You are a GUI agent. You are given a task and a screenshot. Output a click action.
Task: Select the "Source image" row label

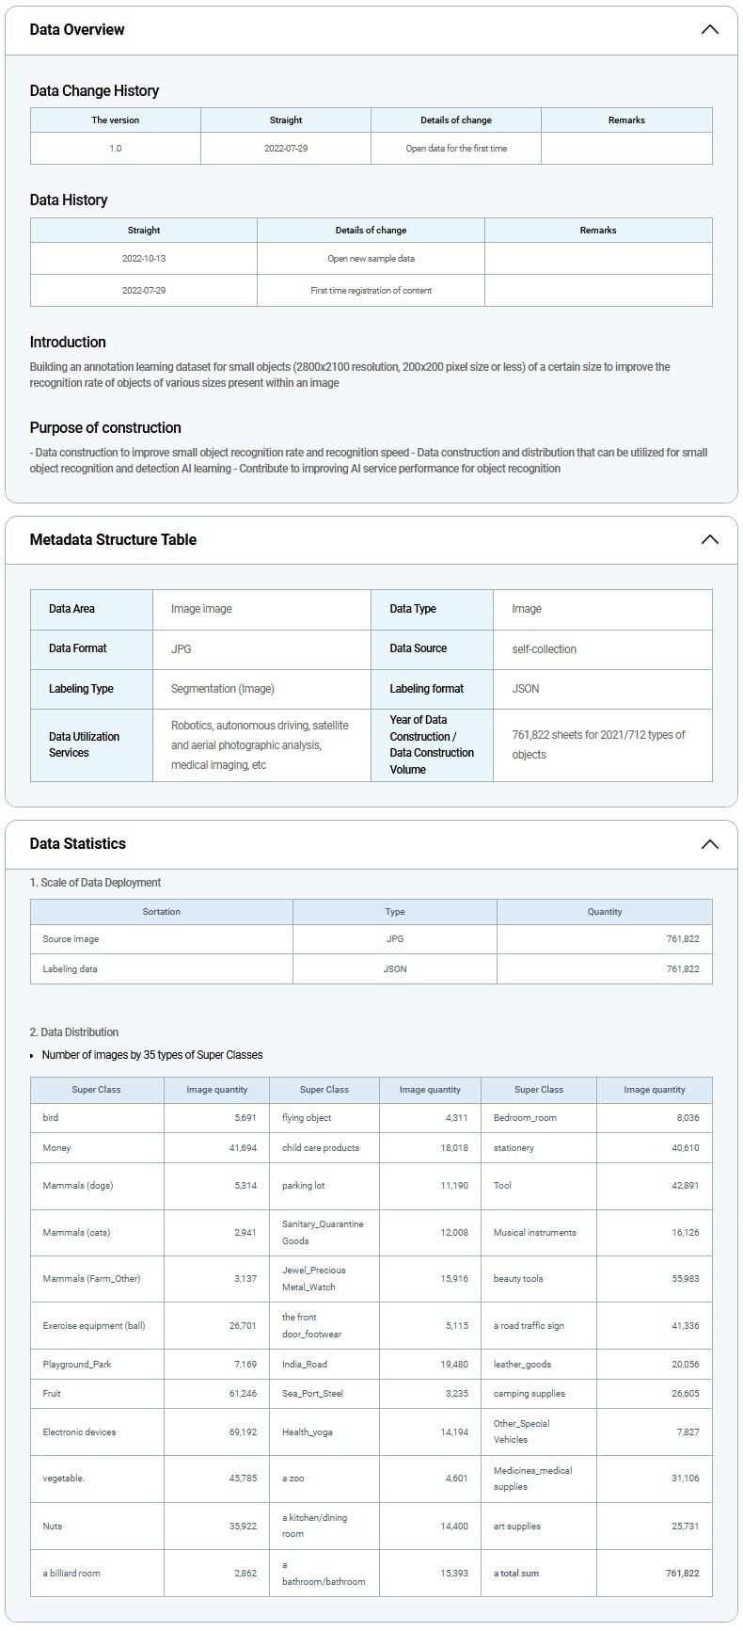(71, 939)
